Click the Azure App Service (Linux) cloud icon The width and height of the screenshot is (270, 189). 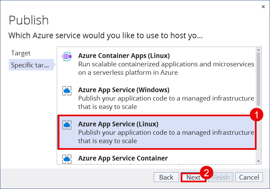click(67, 125)
